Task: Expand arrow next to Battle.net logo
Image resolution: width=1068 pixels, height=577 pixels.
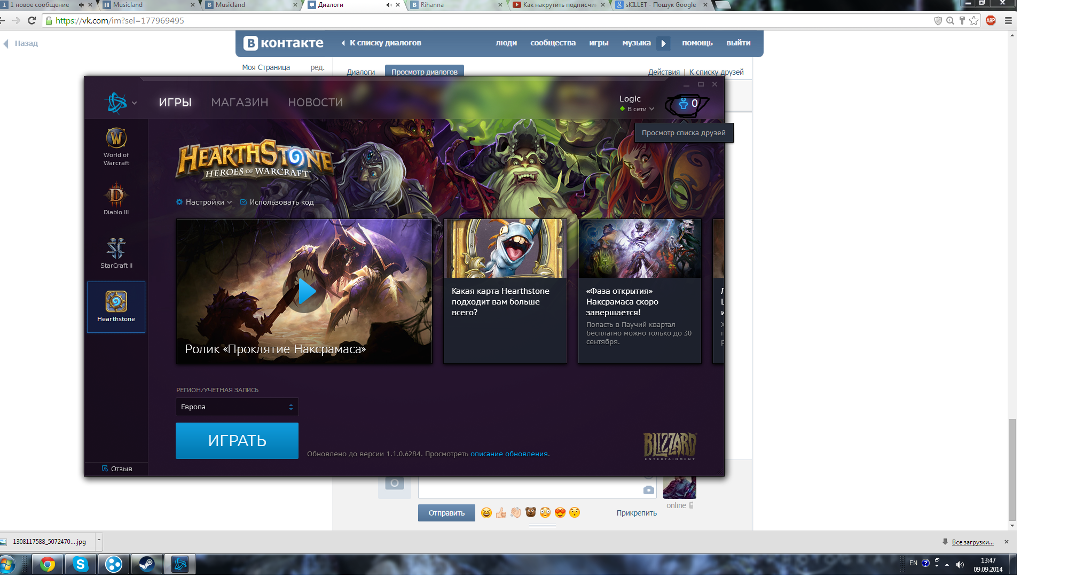Action: click(x=134, y=103)
